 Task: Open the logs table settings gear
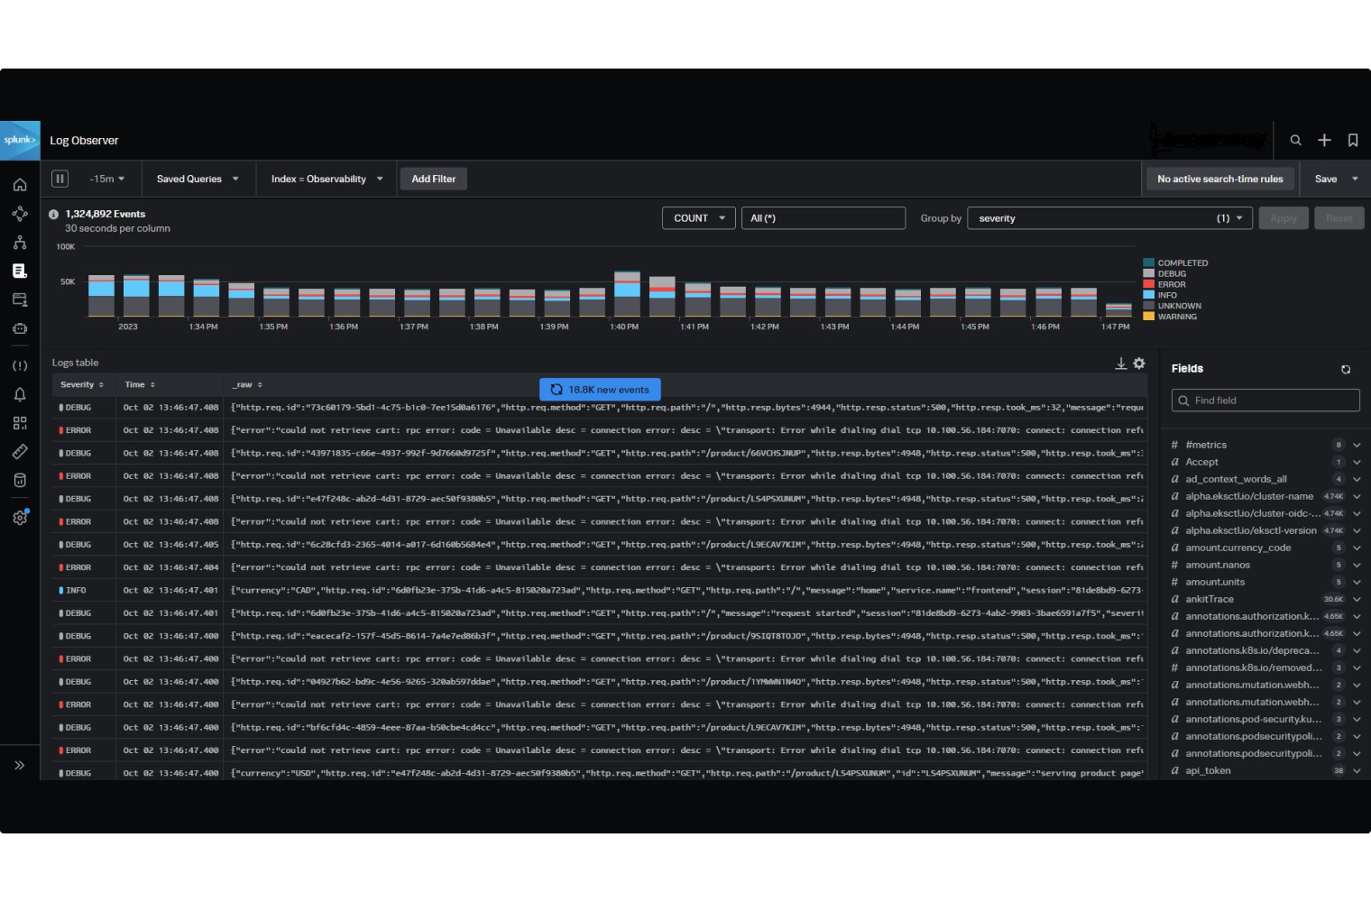coord(1139,363)
